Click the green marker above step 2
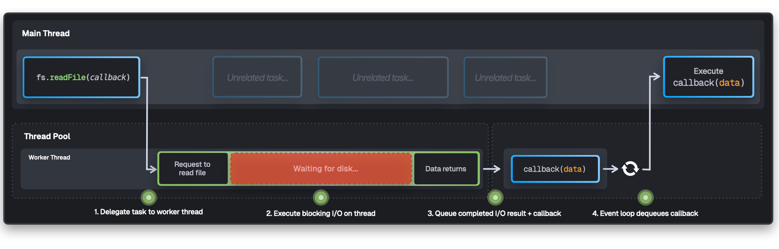The width and height of the screenshot is (779, 249). coord(321,198)
